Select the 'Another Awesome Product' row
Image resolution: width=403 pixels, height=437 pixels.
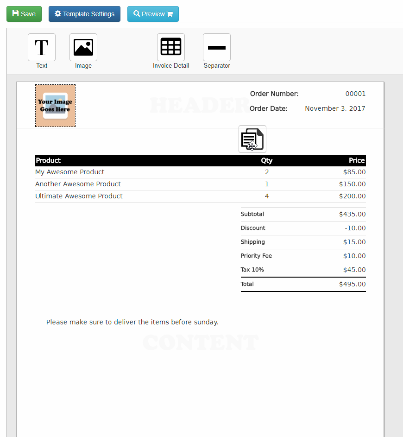pos(201,184)
